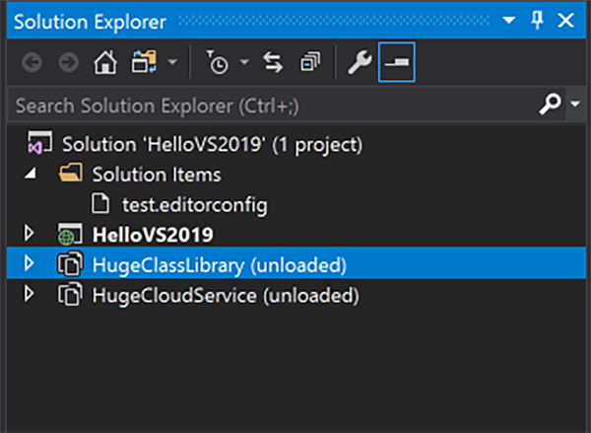Click the Collapse All icon

[310, 64]
